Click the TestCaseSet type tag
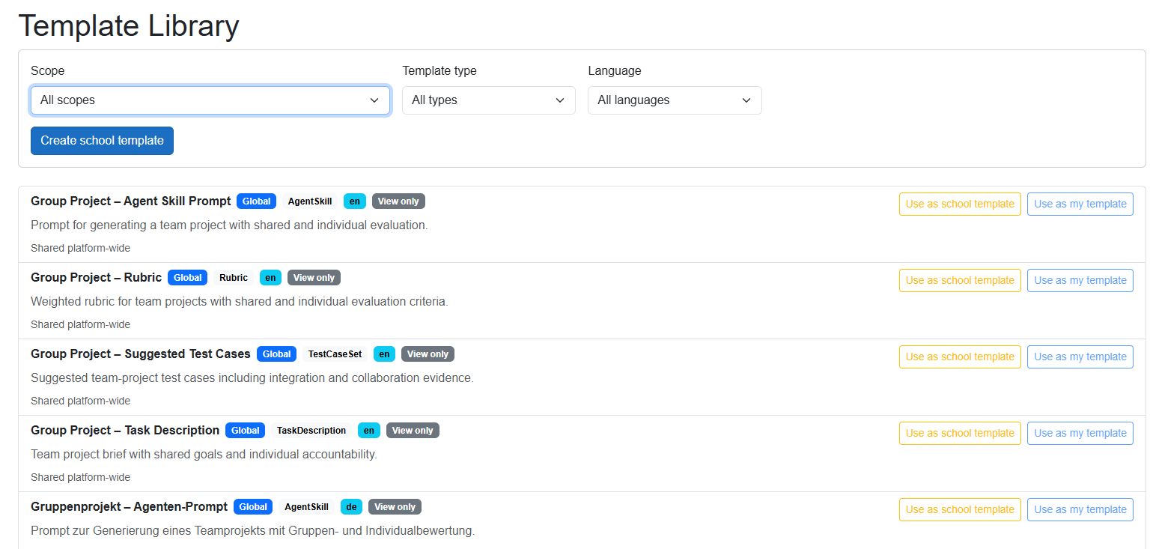The width and height of the screenshot is (1153, 549). click(x=335, y=354)
